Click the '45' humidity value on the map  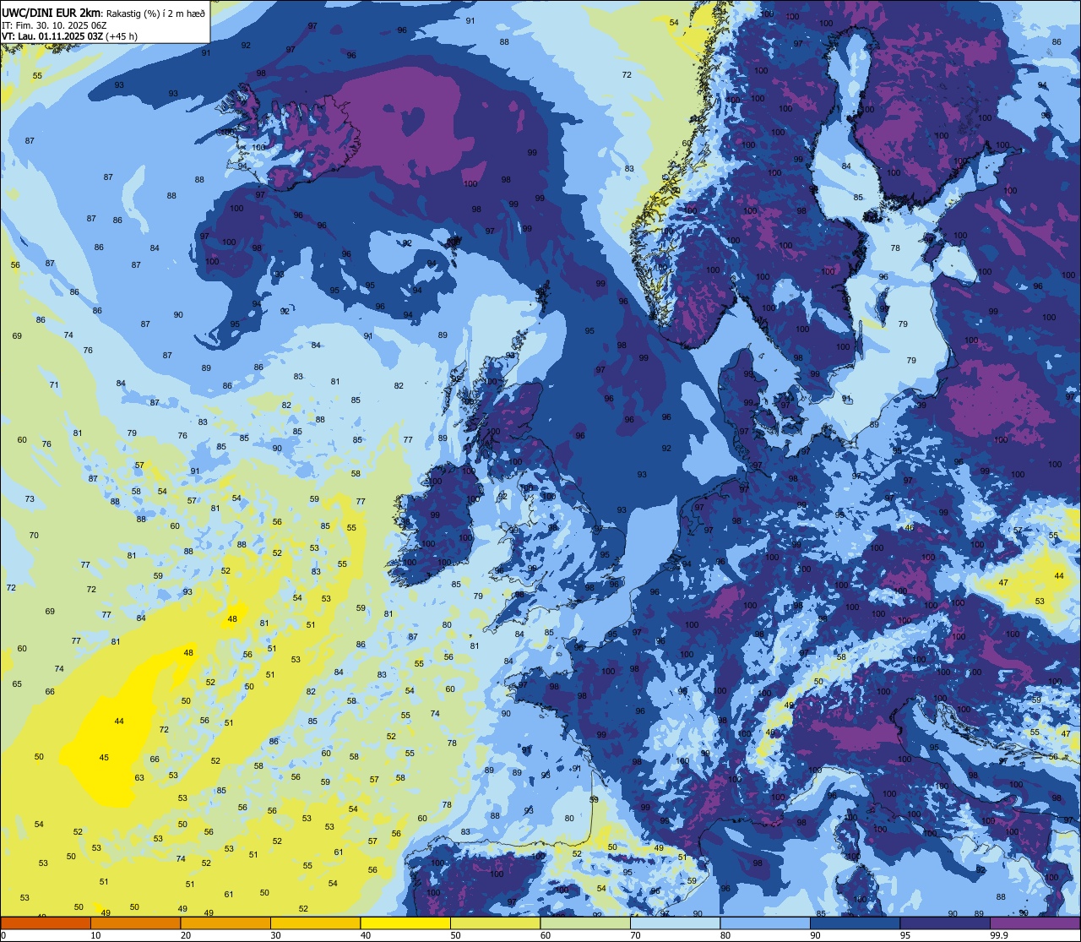tap(104, 758)
